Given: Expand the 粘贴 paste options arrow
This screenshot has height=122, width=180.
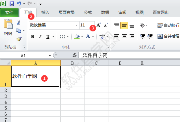Looking at the screenshot, I should pyautogui.click(x=8, y=39).
